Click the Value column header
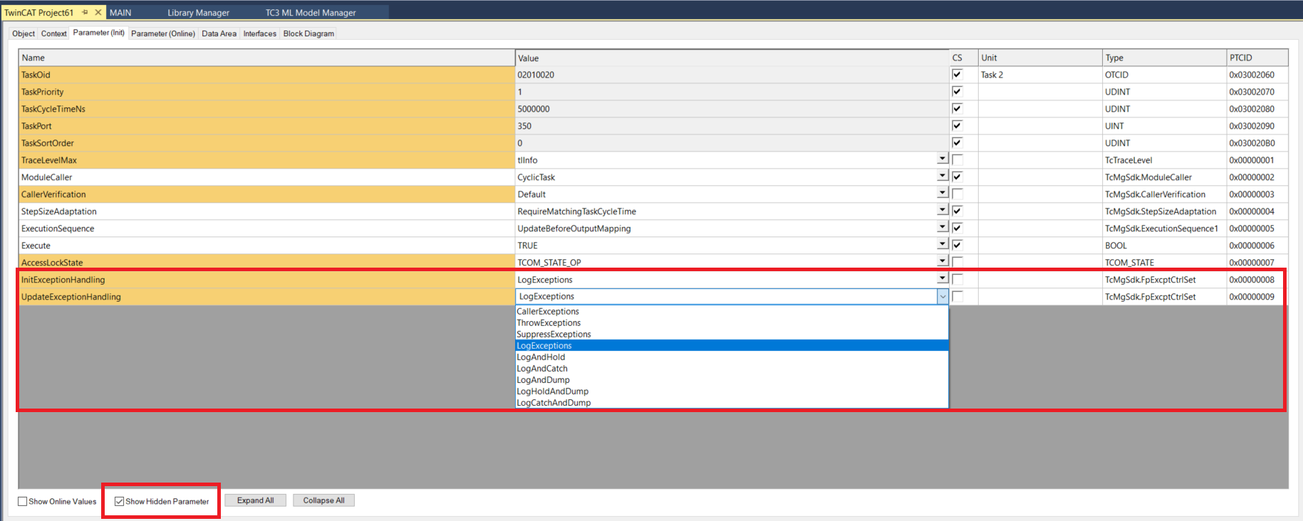The width and height of the screenshot is (1303, 521). [x=732, y=58]
